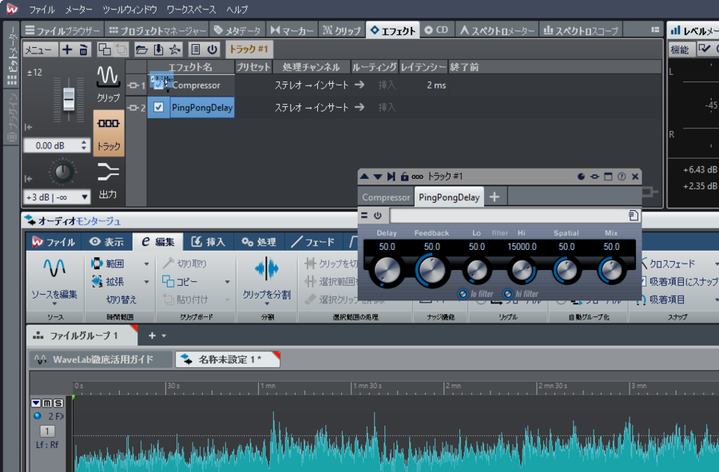The height and width of the screenshot is (472, 719).
Task: Open plugin help with the question mark icon
Action: 622,177
